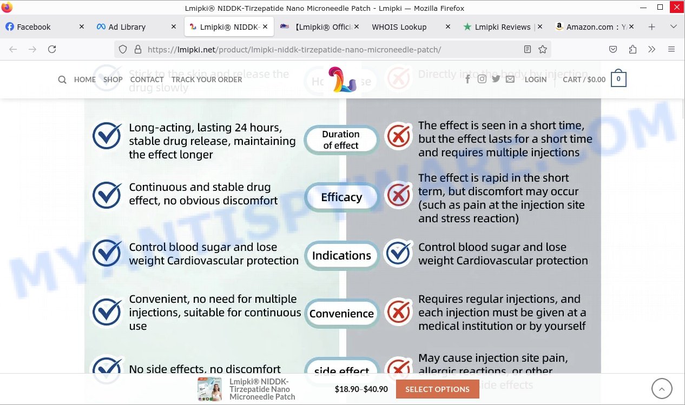685x405 pixels.
Task: Open TRACK YOUR ORDER link
Action: click(207, 79)
